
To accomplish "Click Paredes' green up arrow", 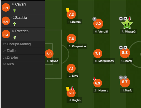I will click(x=15, y=37).
